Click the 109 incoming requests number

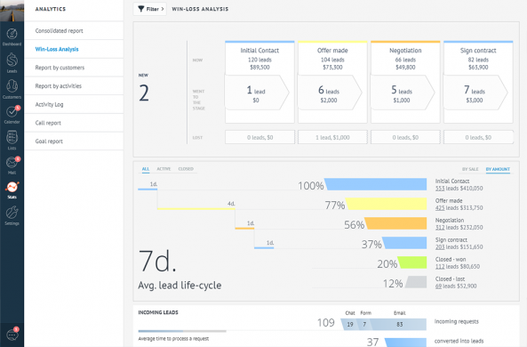point(326,323)
